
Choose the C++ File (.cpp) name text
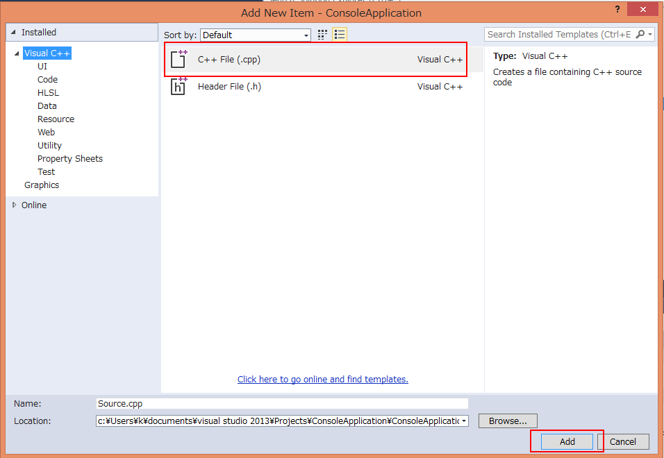229,60
